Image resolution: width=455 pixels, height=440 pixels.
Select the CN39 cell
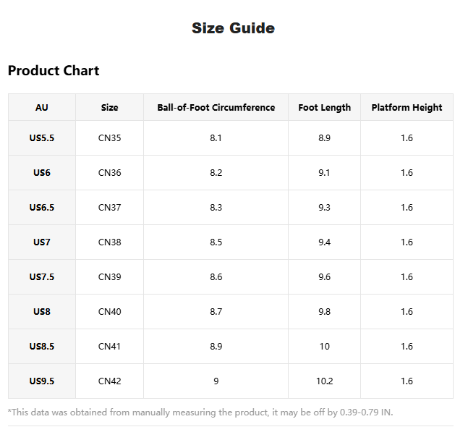[x=109, y=277]
